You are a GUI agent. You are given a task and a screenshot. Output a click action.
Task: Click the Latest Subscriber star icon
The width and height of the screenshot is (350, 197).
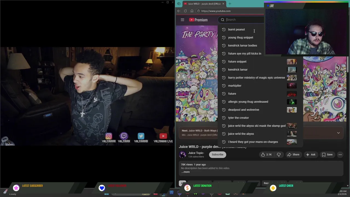point(16,188)
